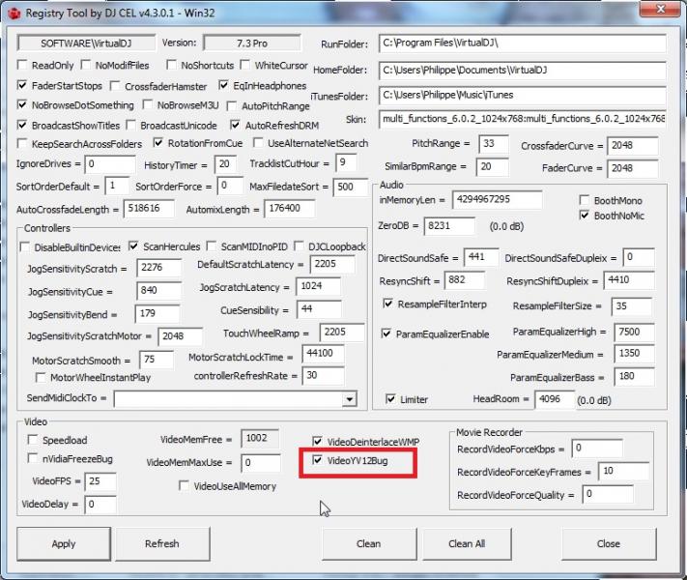Screen dimensions: 687x580
Task: Click the Close button
Action: point(608,543)
